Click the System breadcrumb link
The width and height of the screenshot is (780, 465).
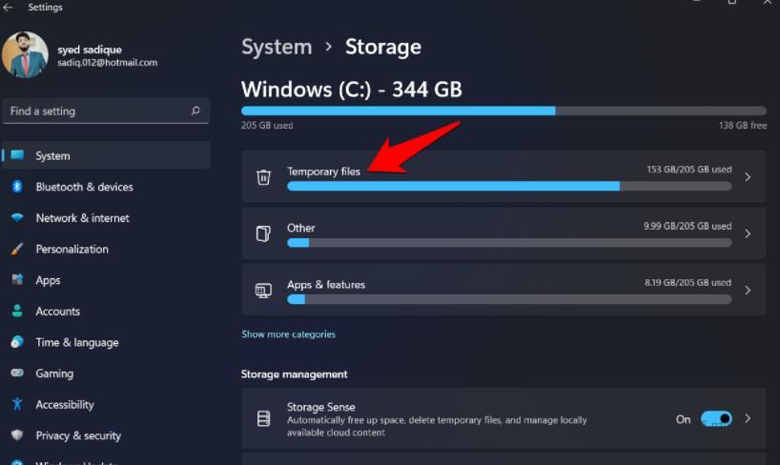277,47
